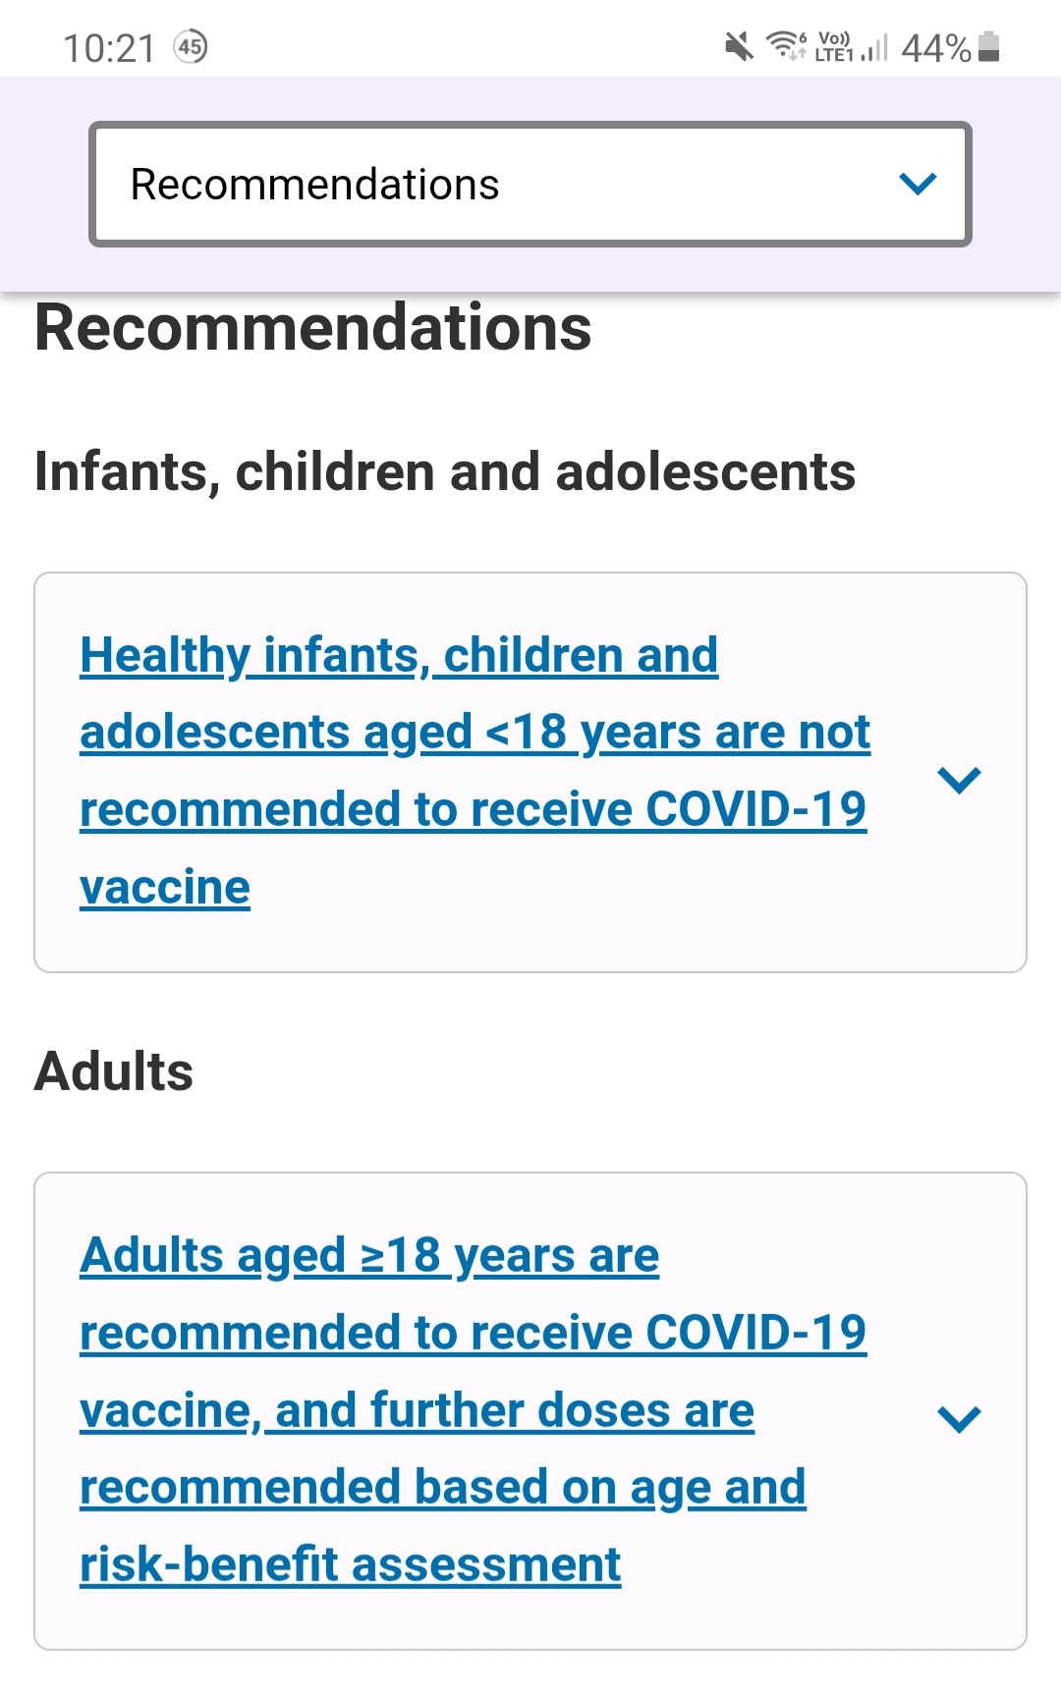
Task: Tap the battery icon in status bar
Action: [x=989, y=46]
